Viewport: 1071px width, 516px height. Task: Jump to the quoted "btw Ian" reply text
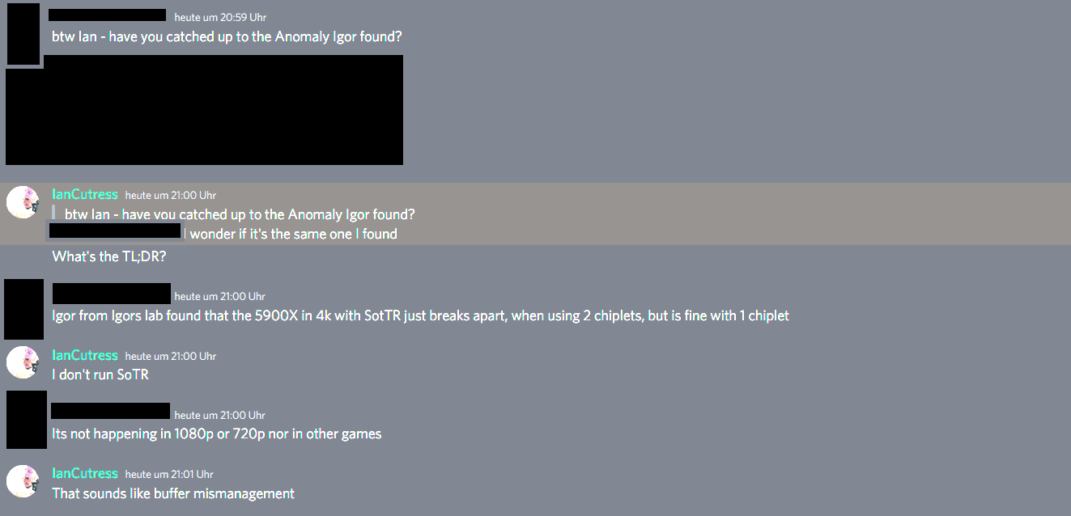click(240, 214)
